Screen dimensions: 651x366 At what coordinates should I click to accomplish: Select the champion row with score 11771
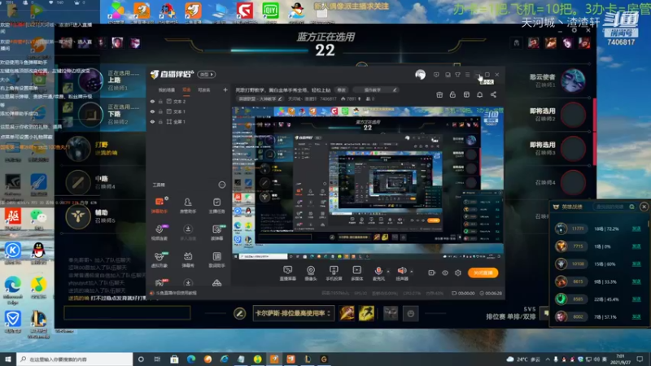598,229
